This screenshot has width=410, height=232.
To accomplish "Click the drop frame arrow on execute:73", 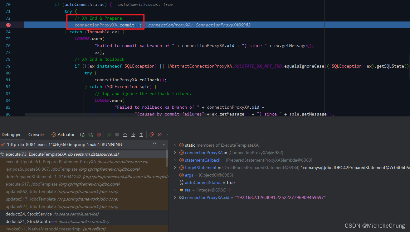I will click(2, 154).
